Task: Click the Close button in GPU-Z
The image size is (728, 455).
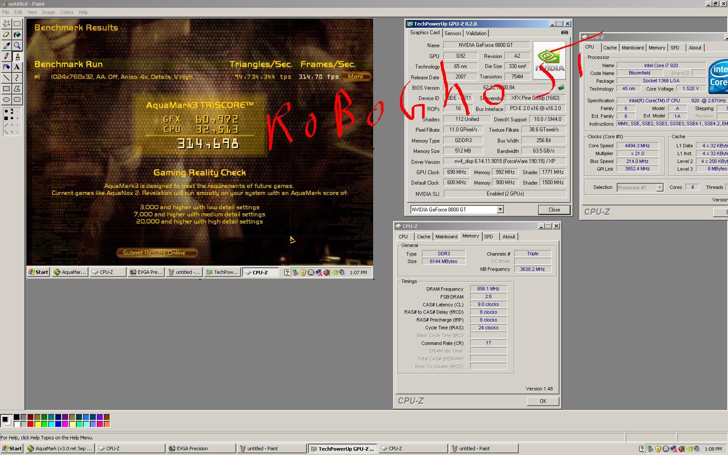Action: tap(554, 210)
